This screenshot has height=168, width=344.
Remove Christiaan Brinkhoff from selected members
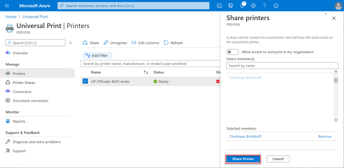(x=325, y=136)
